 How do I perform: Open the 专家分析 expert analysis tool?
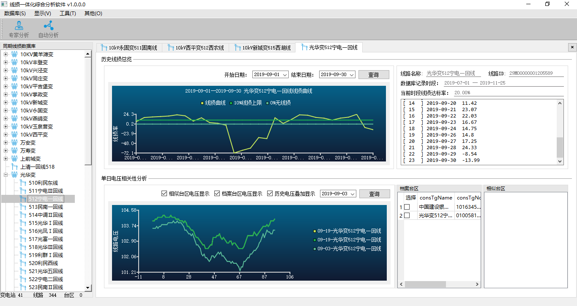click(19, 30)
